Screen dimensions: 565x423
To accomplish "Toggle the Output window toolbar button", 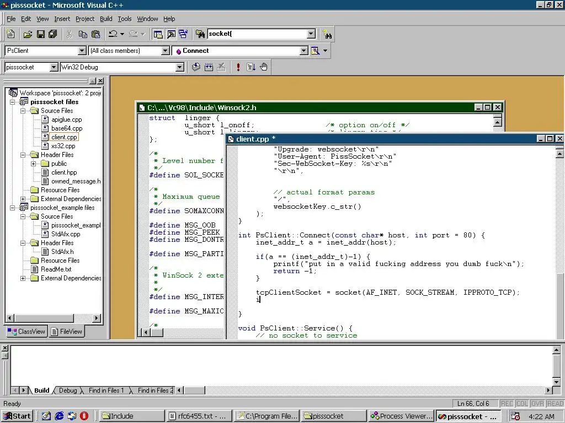I will [x=171, y=34].
